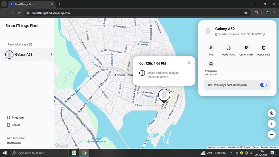Show hidden system tray icons

tap(232, 153)
